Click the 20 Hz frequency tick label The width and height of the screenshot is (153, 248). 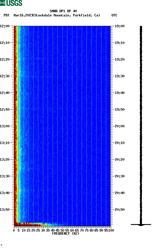click(x=33, y=230)
